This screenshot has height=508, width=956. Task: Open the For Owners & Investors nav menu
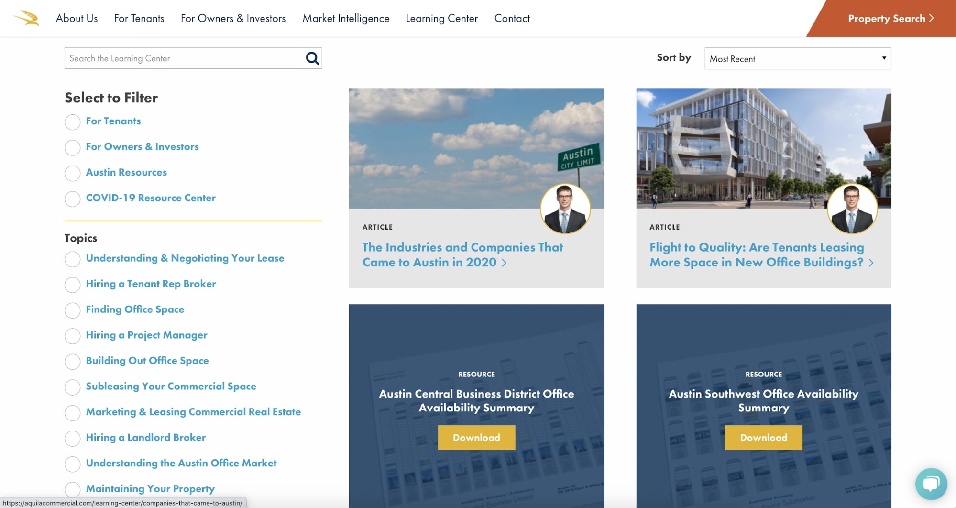point(233,18)
